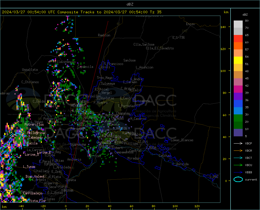260x210 pixels.
Task: Select the bright yellow swatch in the dBZ scale
Action: (238, 60)
